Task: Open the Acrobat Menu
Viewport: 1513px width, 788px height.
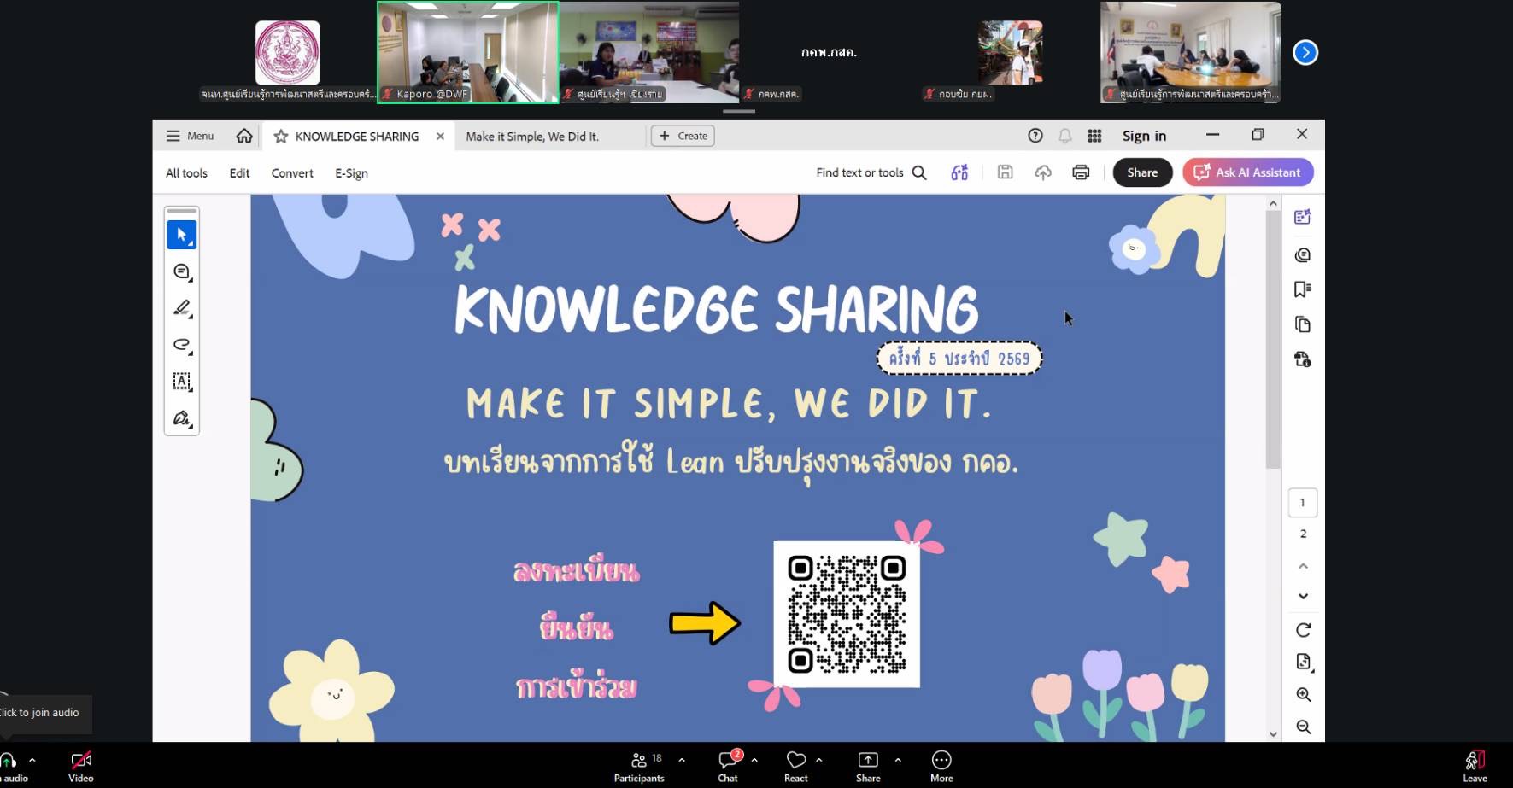Action: [x=190, y=136]
